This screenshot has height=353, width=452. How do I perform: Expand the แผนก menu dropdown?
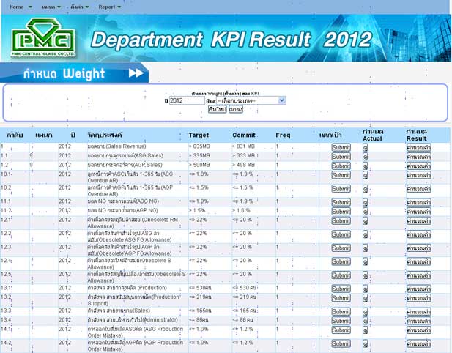(x=51, y=6)
